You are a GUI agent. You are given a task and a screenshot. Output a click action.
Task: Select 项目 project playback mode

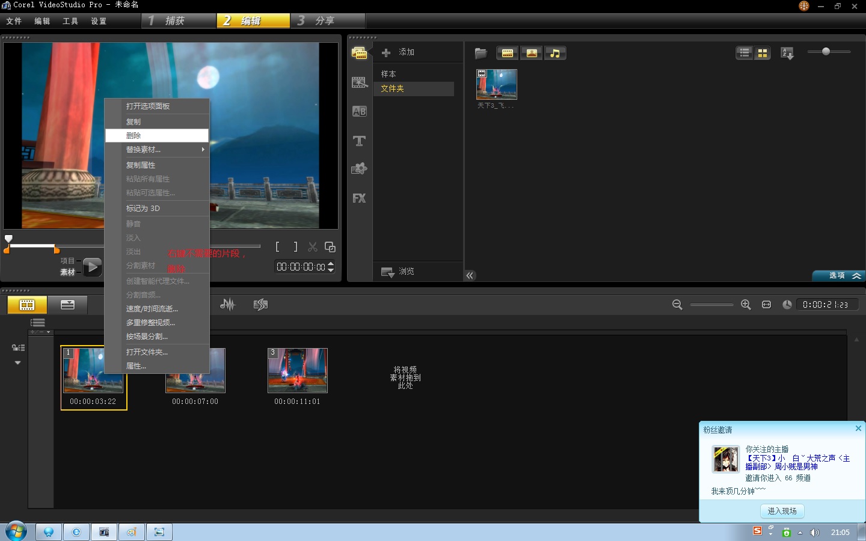(x=67, y=261)
